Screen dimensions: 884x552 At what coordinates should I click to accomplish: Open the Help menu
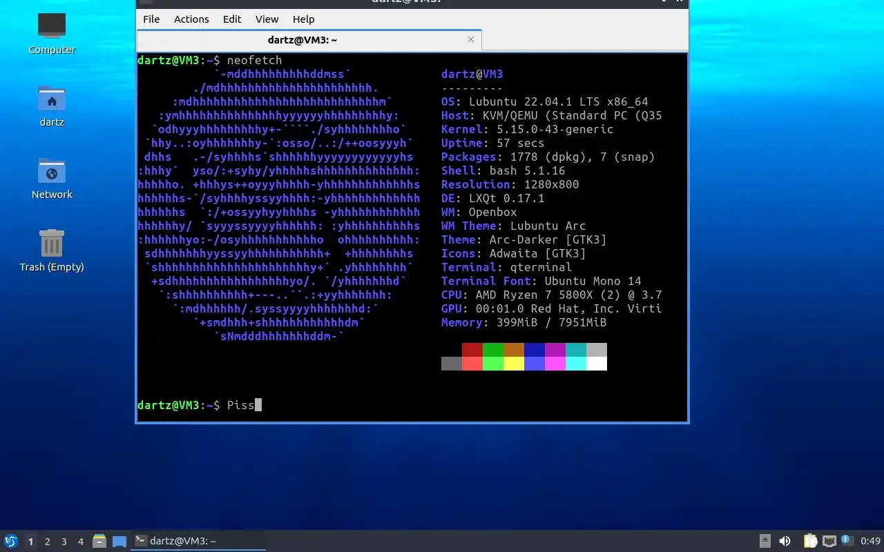[x=303, y=19]
